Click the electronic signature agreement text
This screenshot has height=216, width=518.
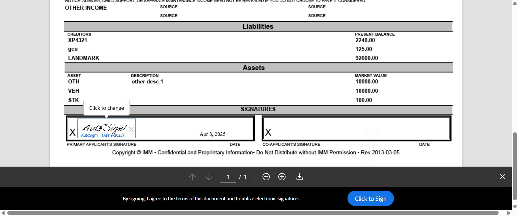click(x=212, y=199)
